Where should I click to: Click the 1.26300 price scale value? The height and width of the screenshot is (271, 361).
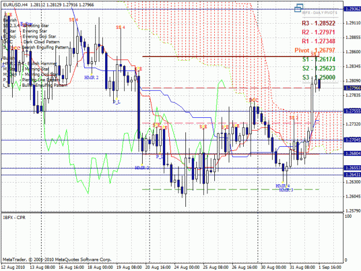point(353,182)
